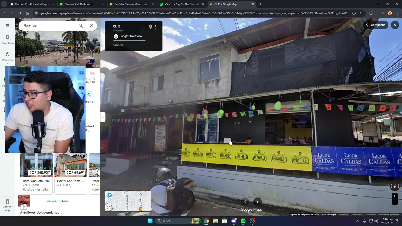Click the install app icon in address bar
The image size is (402, 226).
coord(354,13)
